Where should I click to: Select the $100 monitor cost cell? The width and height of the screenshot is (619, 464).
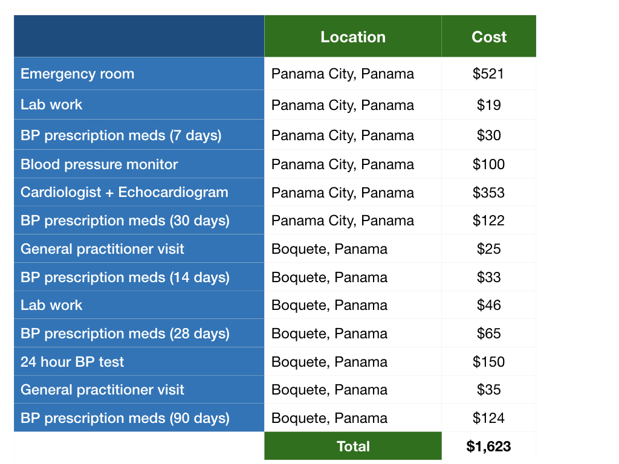pos(488,164)
